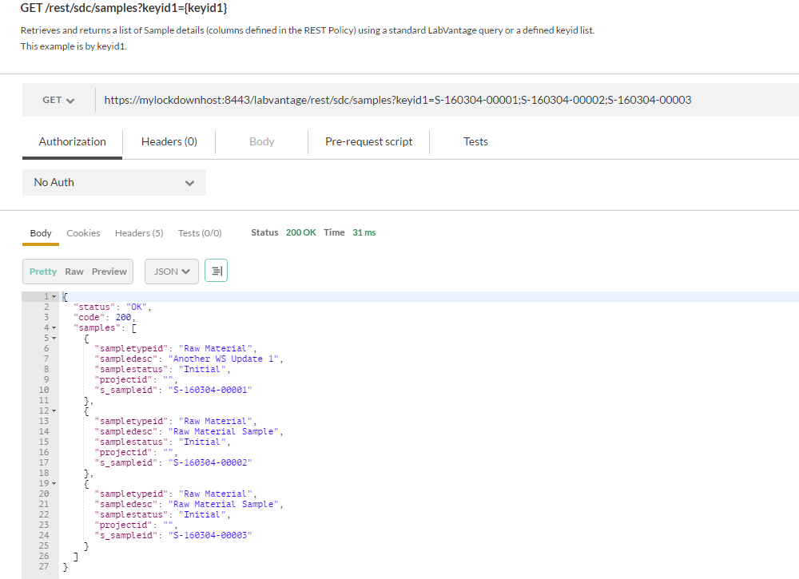799x579 pixels.
Task: Click the "code": 200 line
Action: tap(105, 317)
